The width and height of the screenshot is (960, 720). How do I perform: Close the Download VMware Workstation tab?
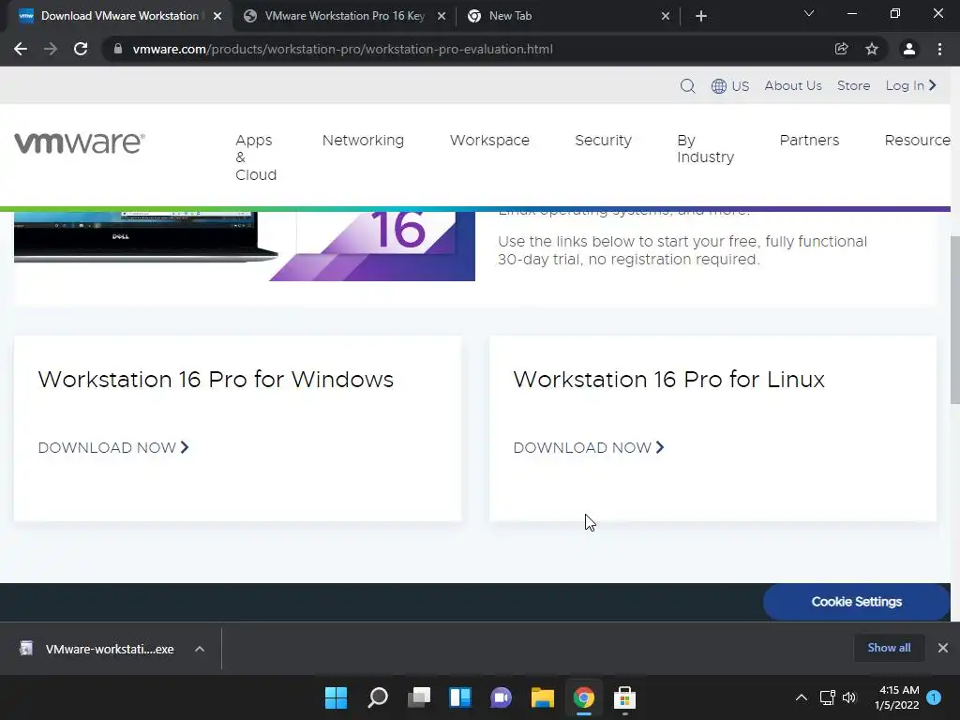pos(217,16)
